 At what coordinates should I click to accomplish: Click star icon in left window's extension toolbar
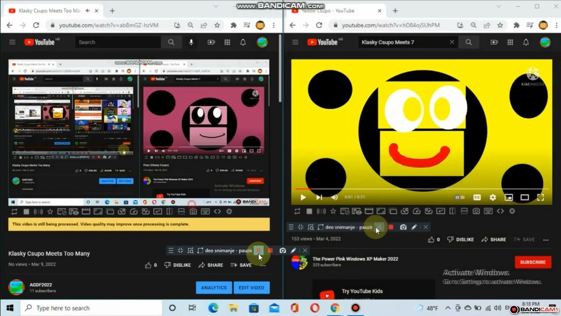pos(50,212)
